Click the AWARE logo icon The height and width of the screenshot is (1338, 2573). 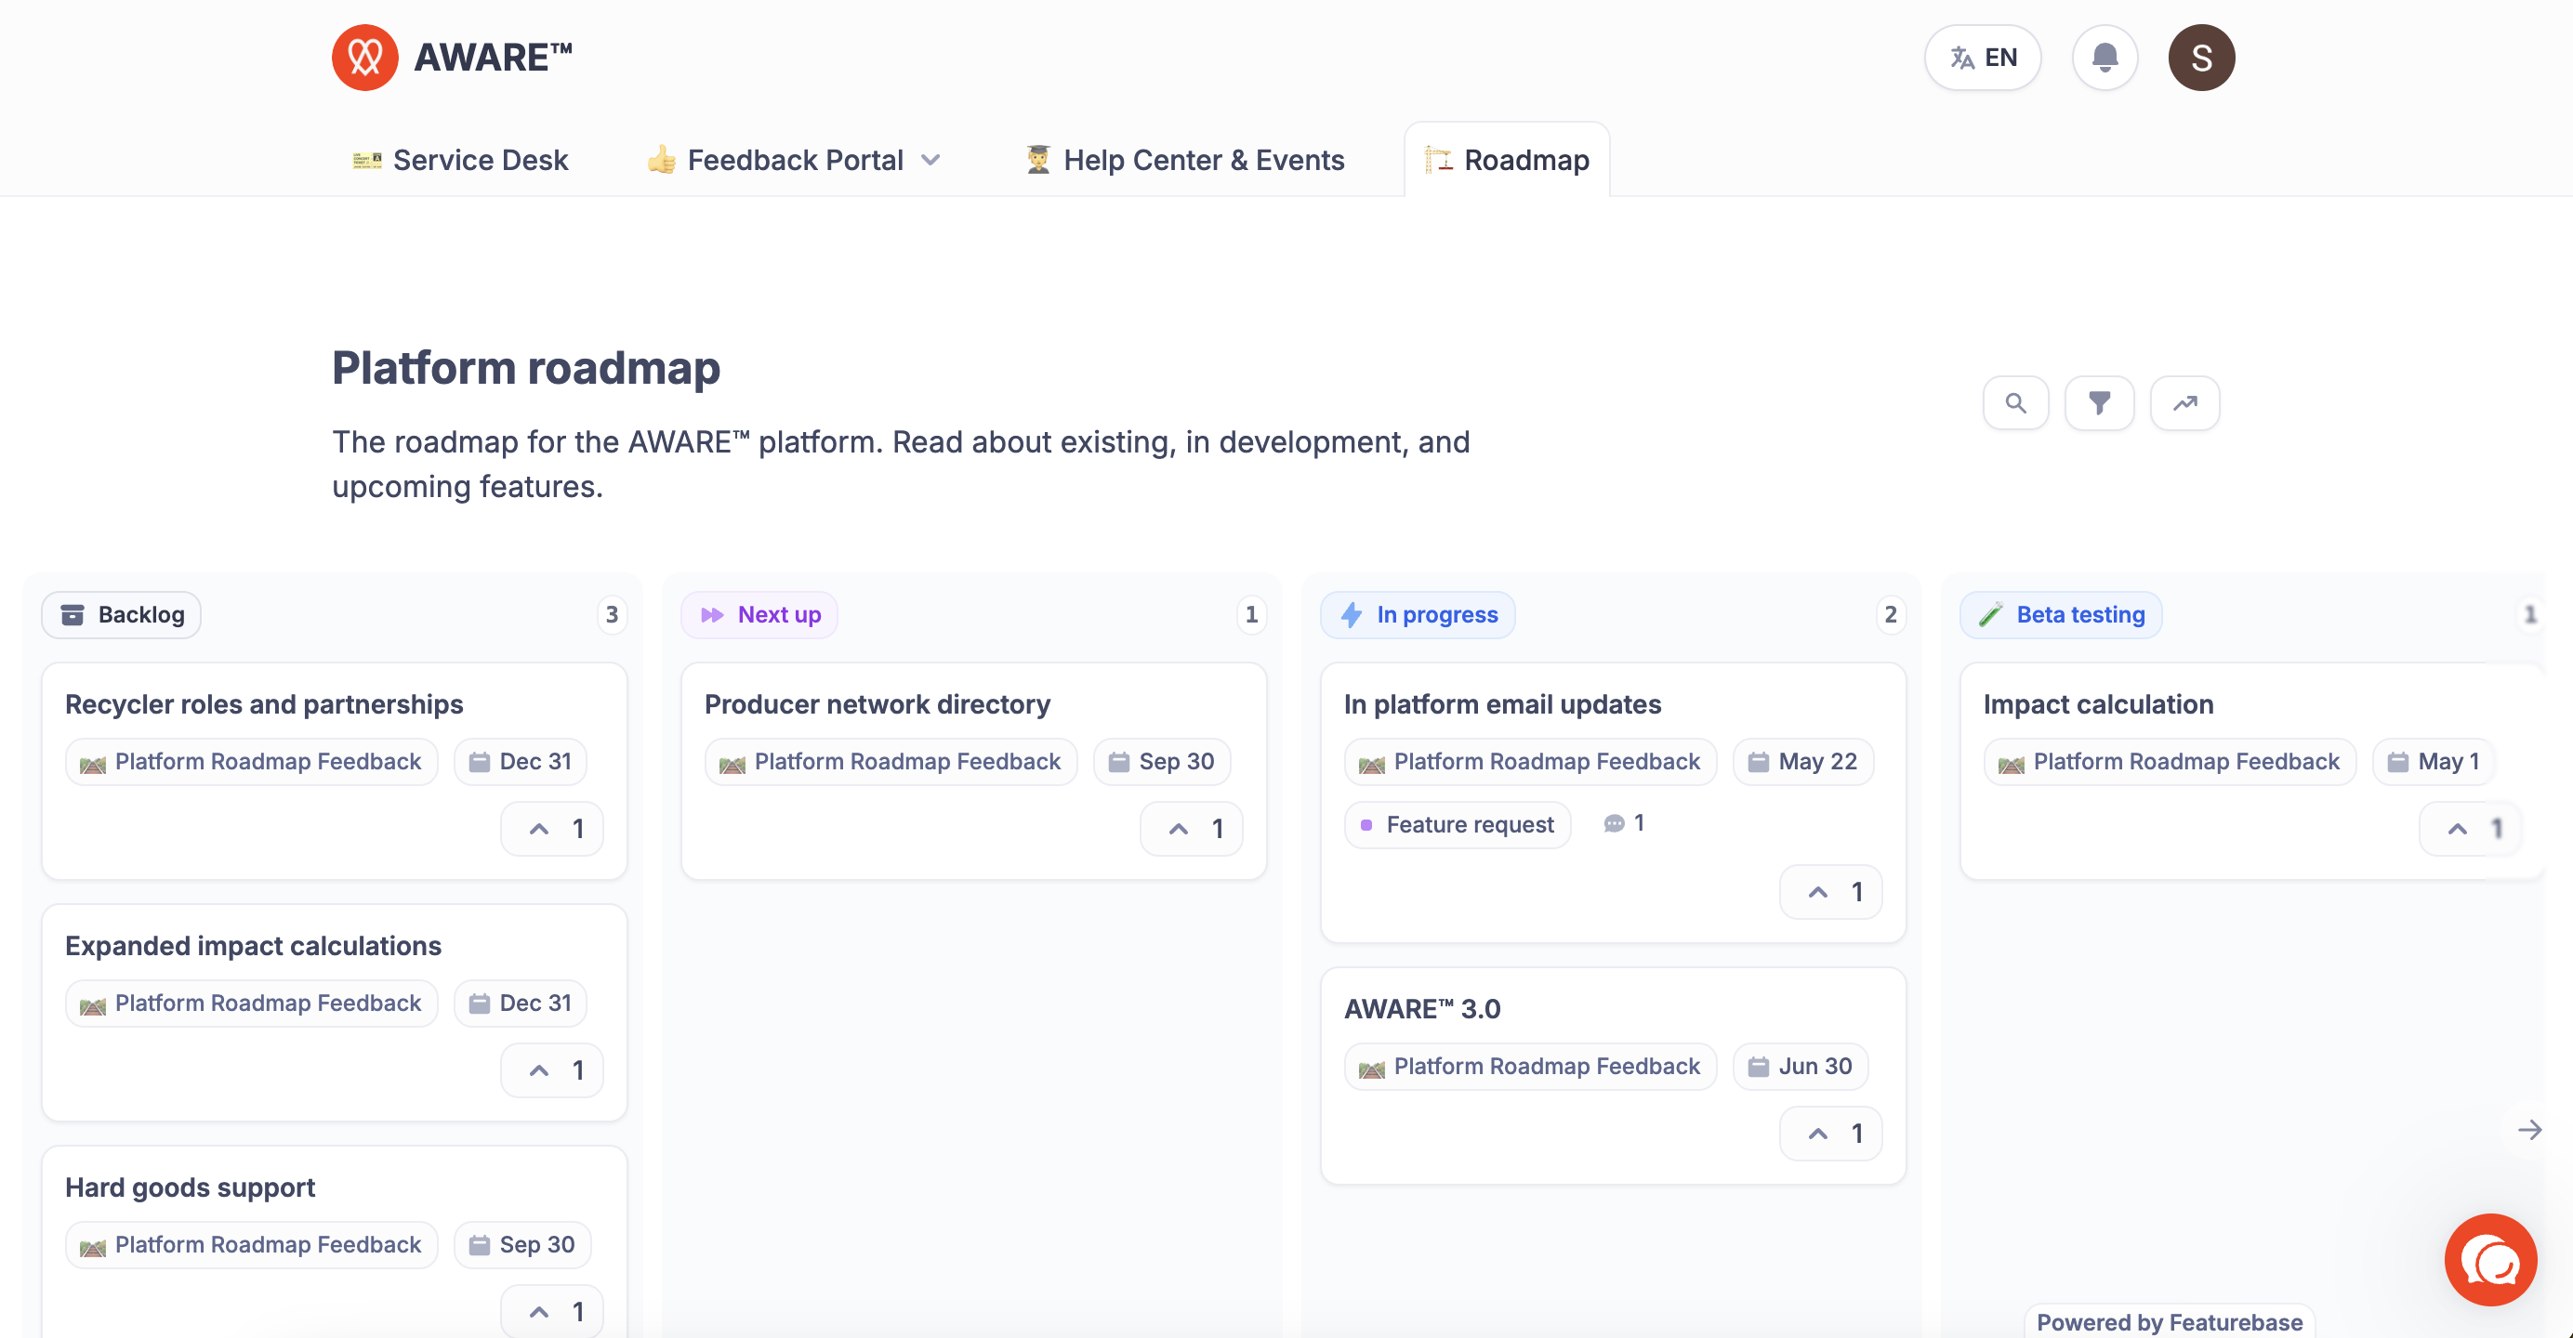point(364,57)
